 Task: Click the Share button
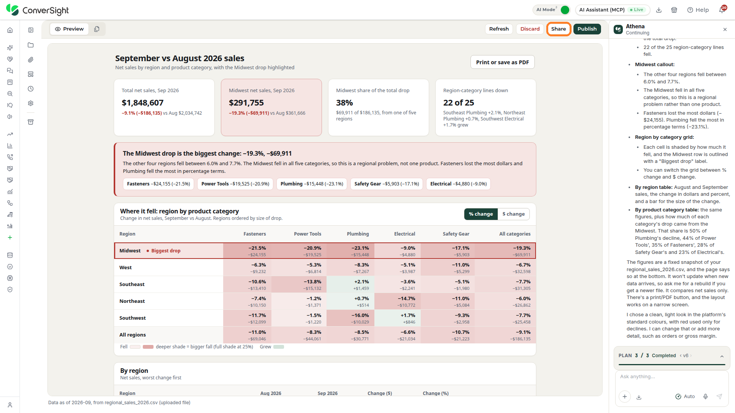pos(559,29)
